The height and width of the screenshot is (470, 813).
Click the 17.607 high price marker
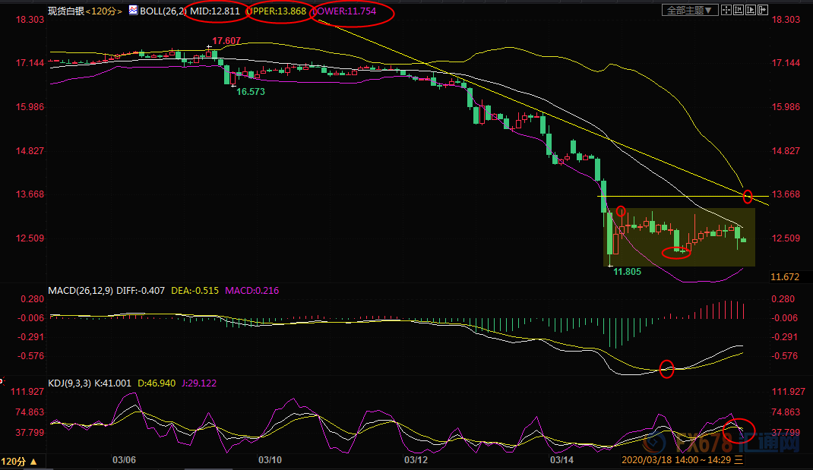tap(226, 40)
